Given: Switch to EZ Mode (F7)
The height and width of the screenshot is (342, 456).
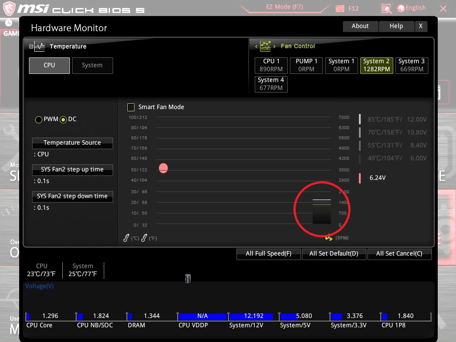Looking at the screenshot, I should click(x=285, y=7).
